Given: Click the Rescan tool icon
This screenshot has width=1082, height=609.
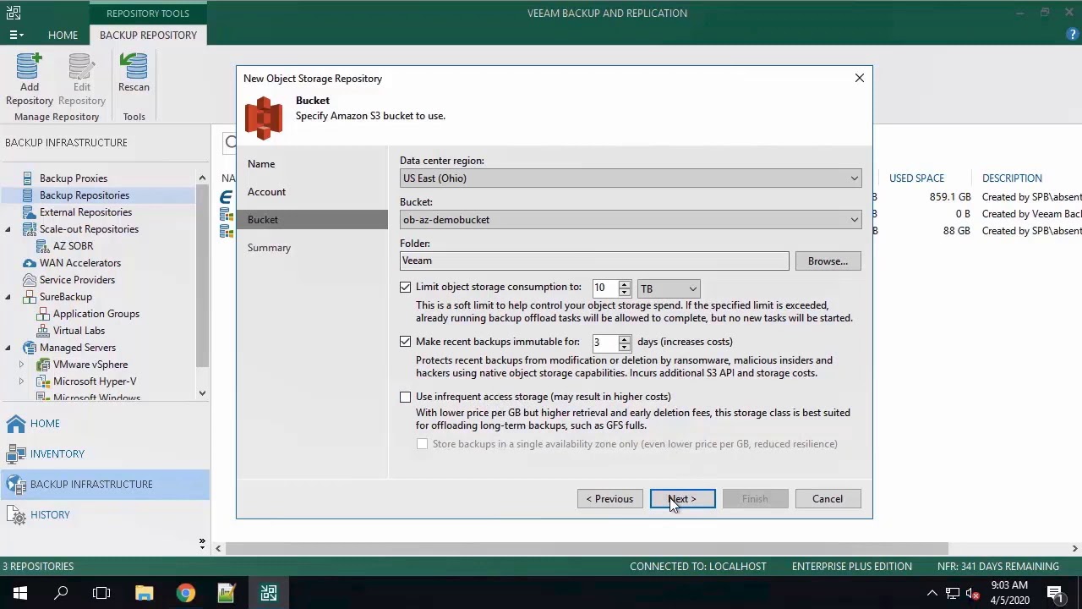Looking at the screenshot, I should (134, 73).
